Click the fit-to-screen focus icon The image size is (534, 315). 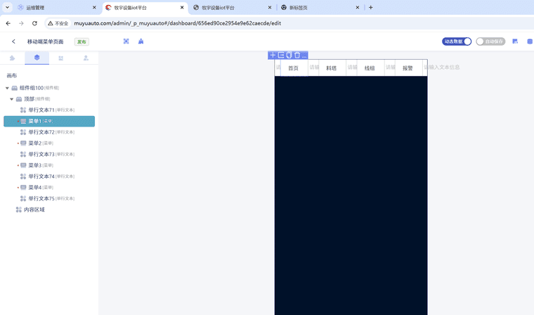[x=126, y=41]
